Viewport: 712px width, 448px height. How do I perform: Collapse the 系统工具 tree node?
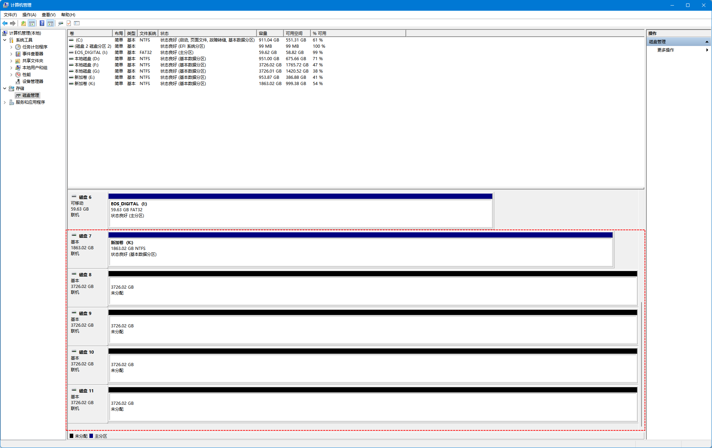point(5,40)
